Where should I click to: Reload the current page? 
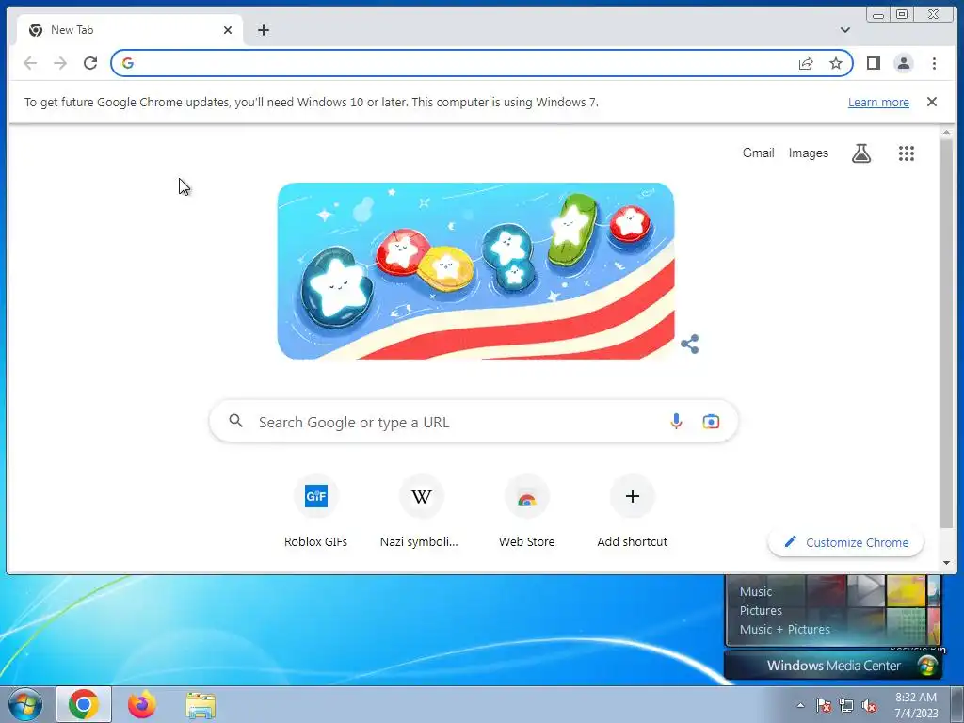90,63
